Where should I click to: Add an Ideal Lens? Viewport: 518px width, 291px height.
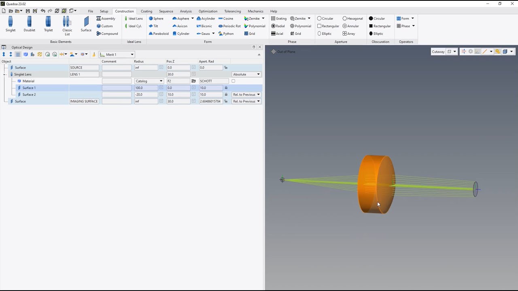(x=134, y=19)
